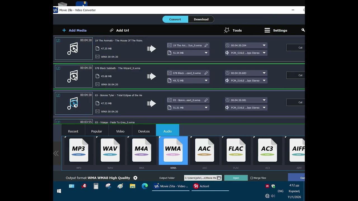Toggle selection icon on The Animals thumbnail
The width and height of the screenshot is (358, 201).
tap(58, 40)
